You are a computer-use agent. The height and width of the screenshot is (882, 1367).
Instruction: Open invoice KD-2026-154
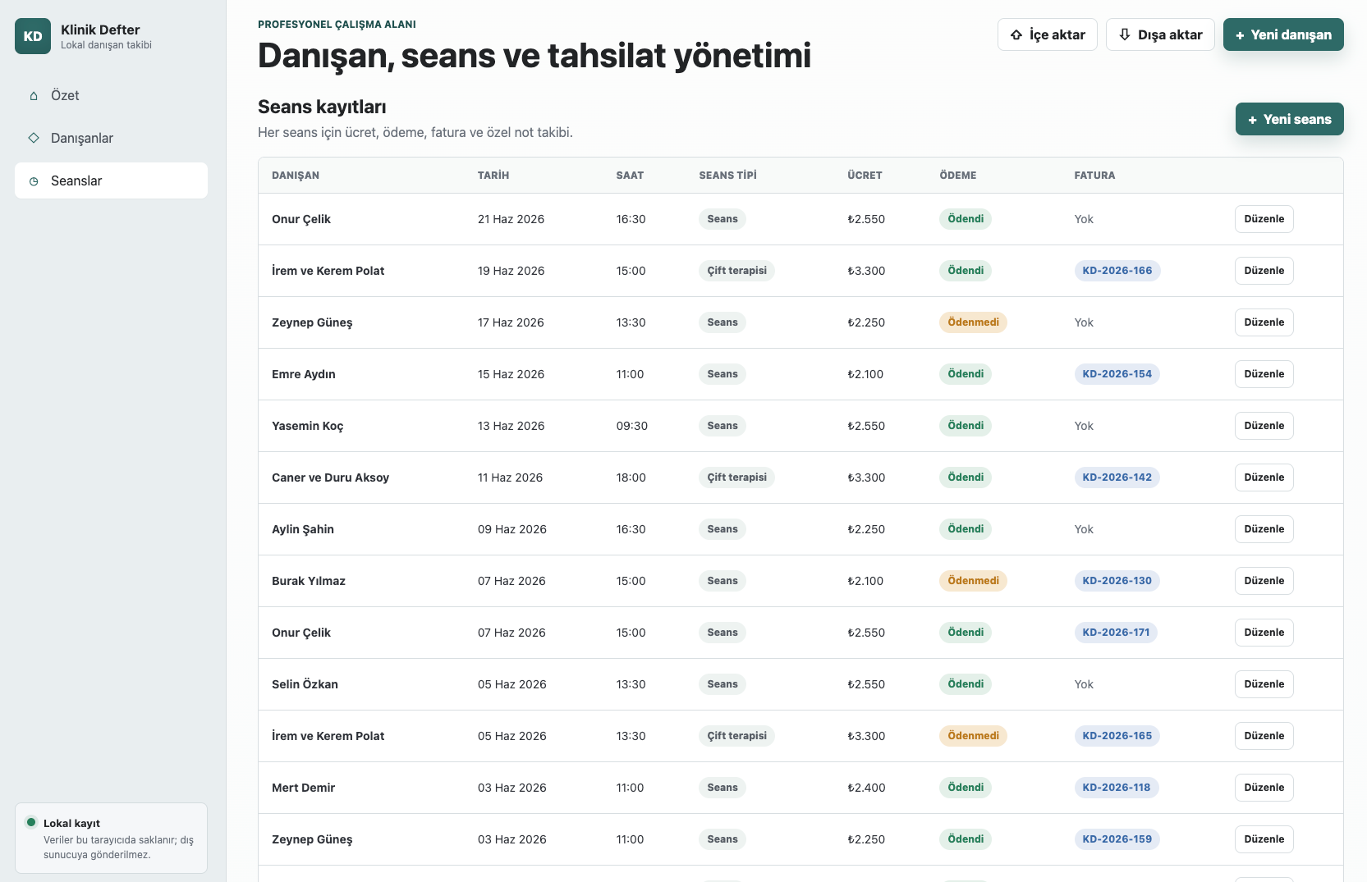pyautogui.click(x=1117, y=374)
